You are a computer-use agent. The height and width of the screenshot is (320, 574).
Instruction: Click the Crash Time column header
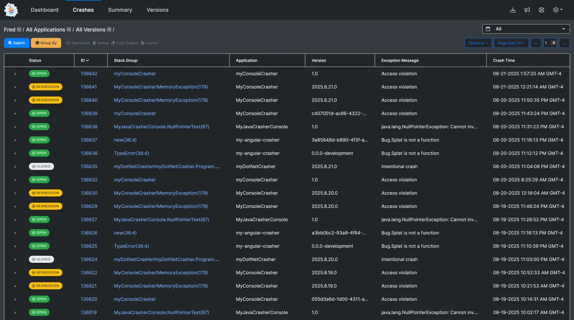(x=504, y=61)
